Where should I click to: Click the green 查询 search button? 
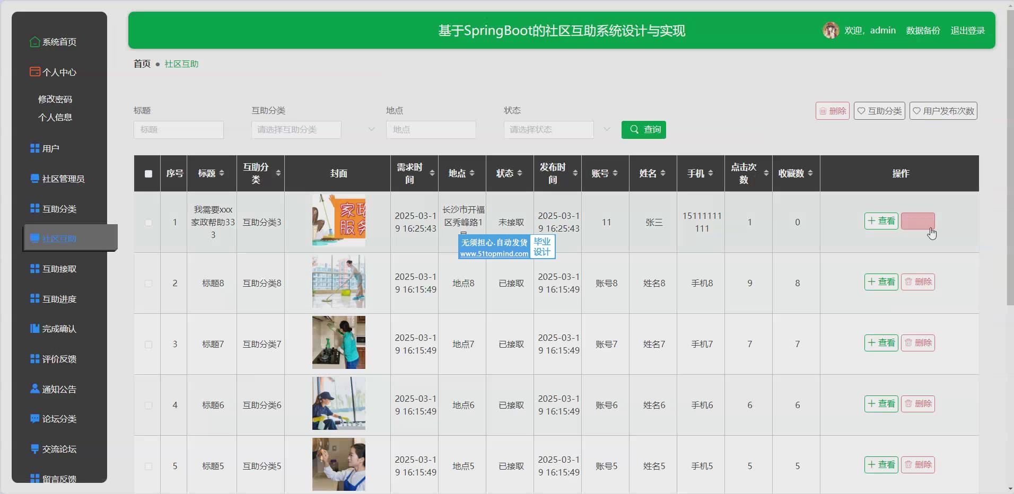[x=643, y=130]
